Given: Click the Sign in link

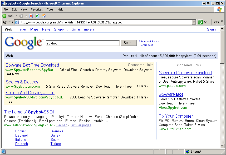Looking at the screenshot, I should 212,29.
